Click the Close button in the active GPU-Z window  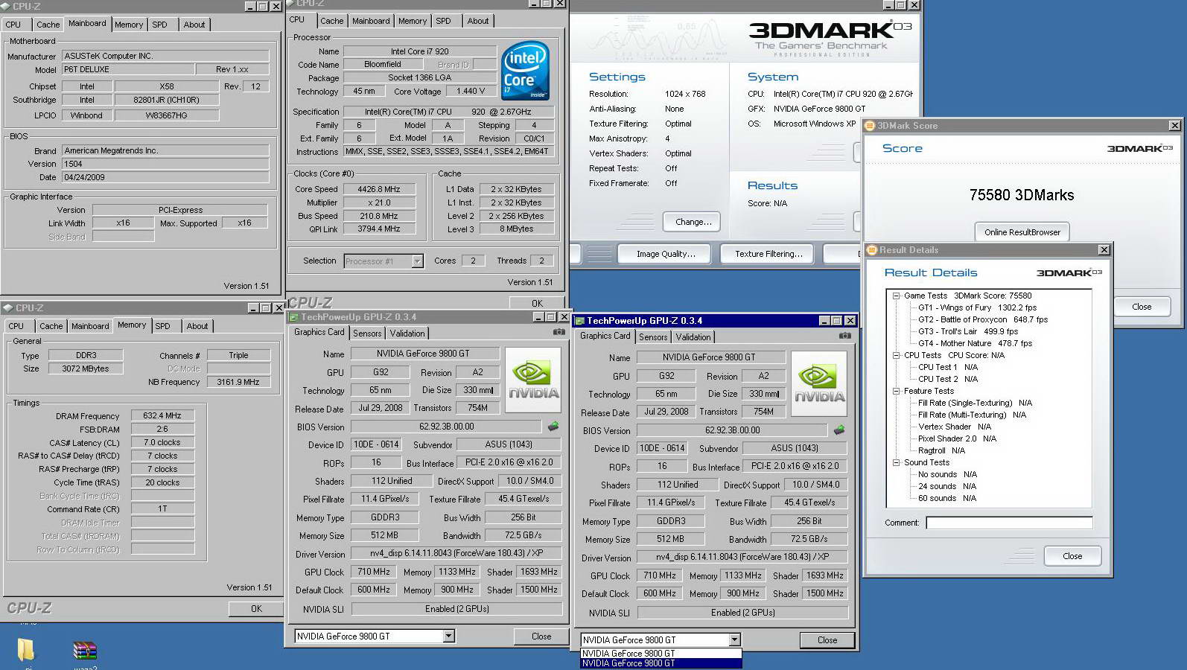coord(827,640)
